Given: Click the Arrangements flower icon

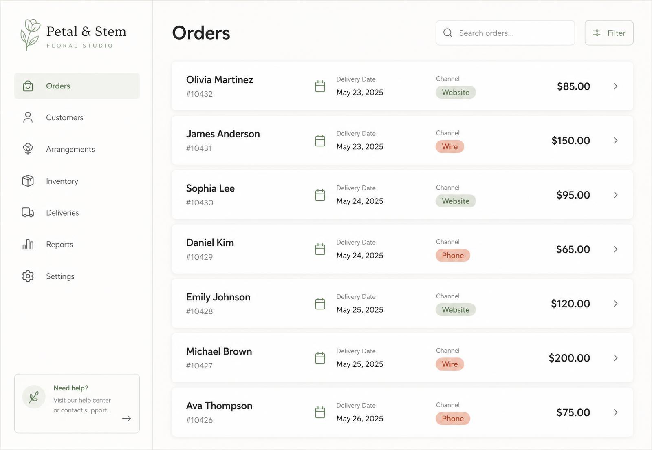Looking at the screenshot, I should point(28,149).
